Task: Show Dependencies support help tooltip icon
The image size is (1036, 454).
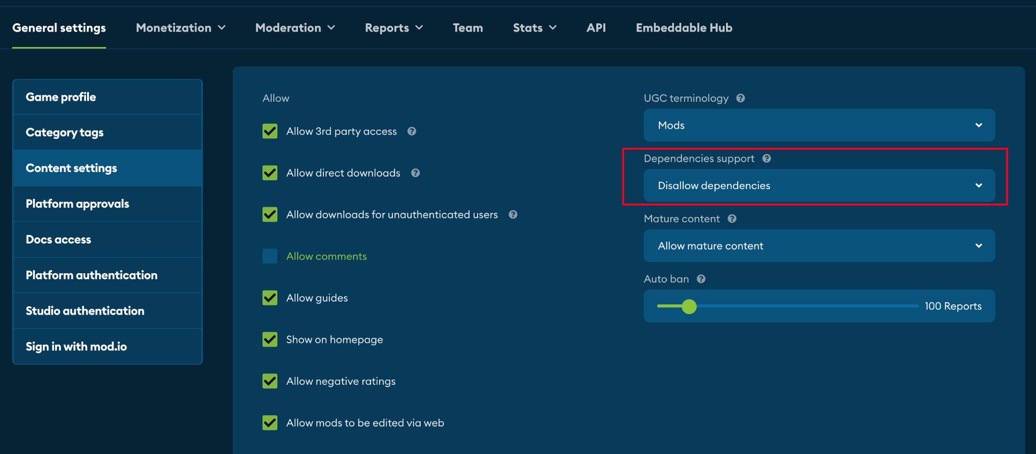Action: click(x=767, y=158)
